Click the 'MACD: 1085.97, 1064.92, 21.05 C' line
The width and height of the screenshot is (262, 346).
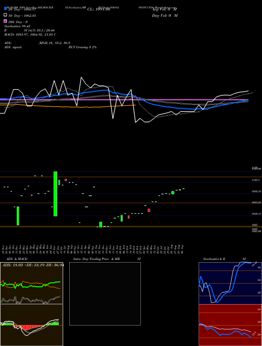click(x=30, y=35)
